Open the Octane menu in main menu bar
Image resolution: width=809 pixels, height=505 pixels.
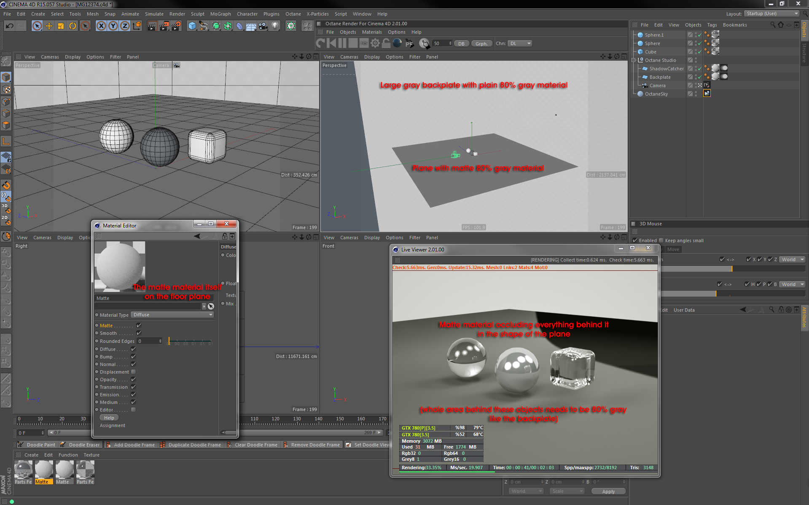coord(293,14)
